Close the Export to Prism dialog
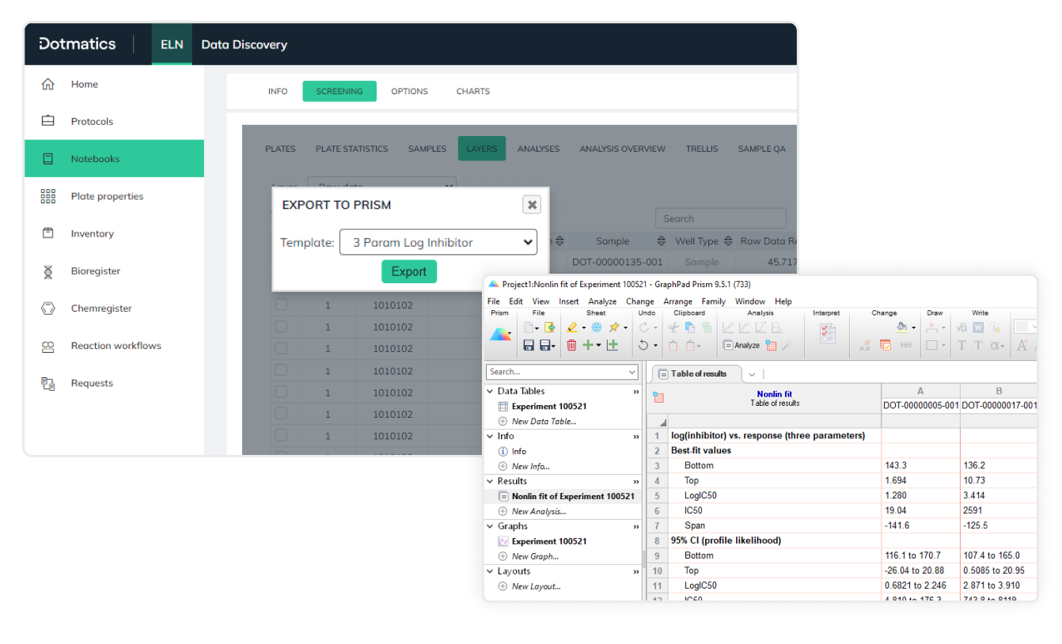 coord(533,205)
